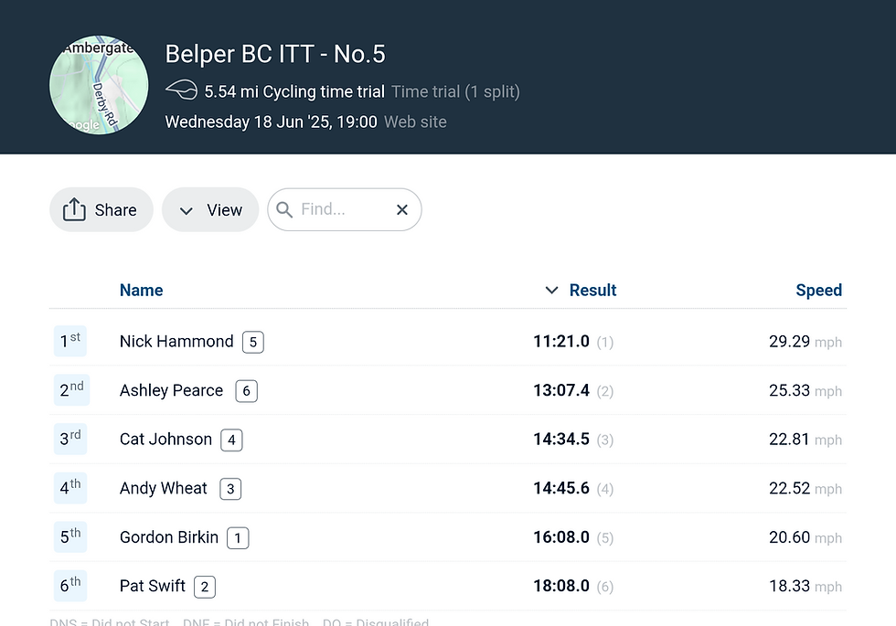Click Pat Swift's bib number 2 badge

(x=205, y=587)
